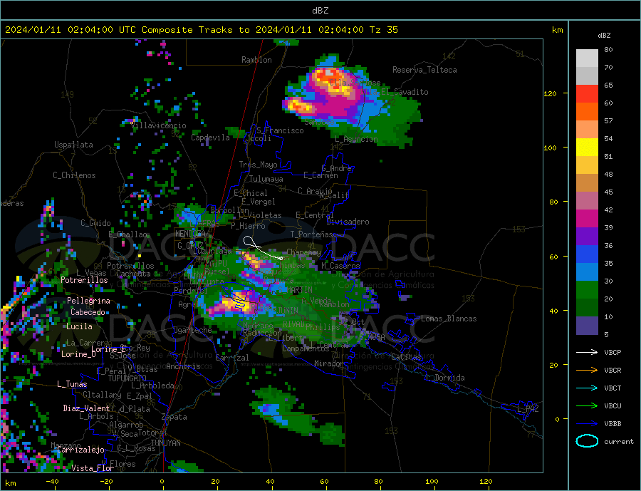Pick the salmon swatch between 57 and 54

click(587, 129)
